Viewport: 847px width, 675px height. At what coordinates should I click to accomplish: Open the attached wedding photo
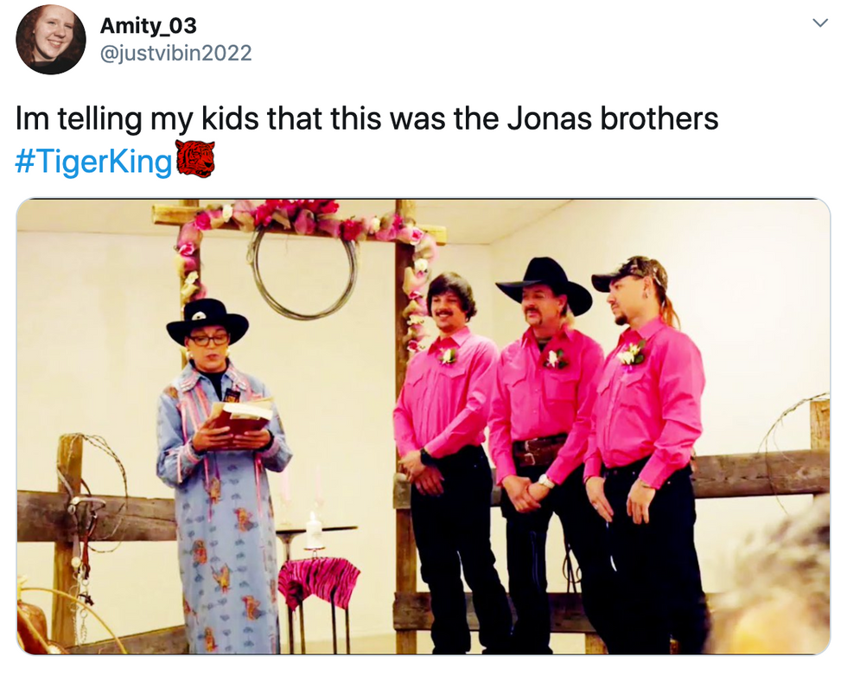[x=423, y=427]
